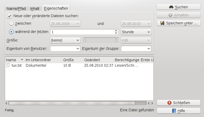Image resolution: width=204 pixels, height=117 pixels.
Task: Click the Name column sort arrow
Action: [x=22, y=60]
